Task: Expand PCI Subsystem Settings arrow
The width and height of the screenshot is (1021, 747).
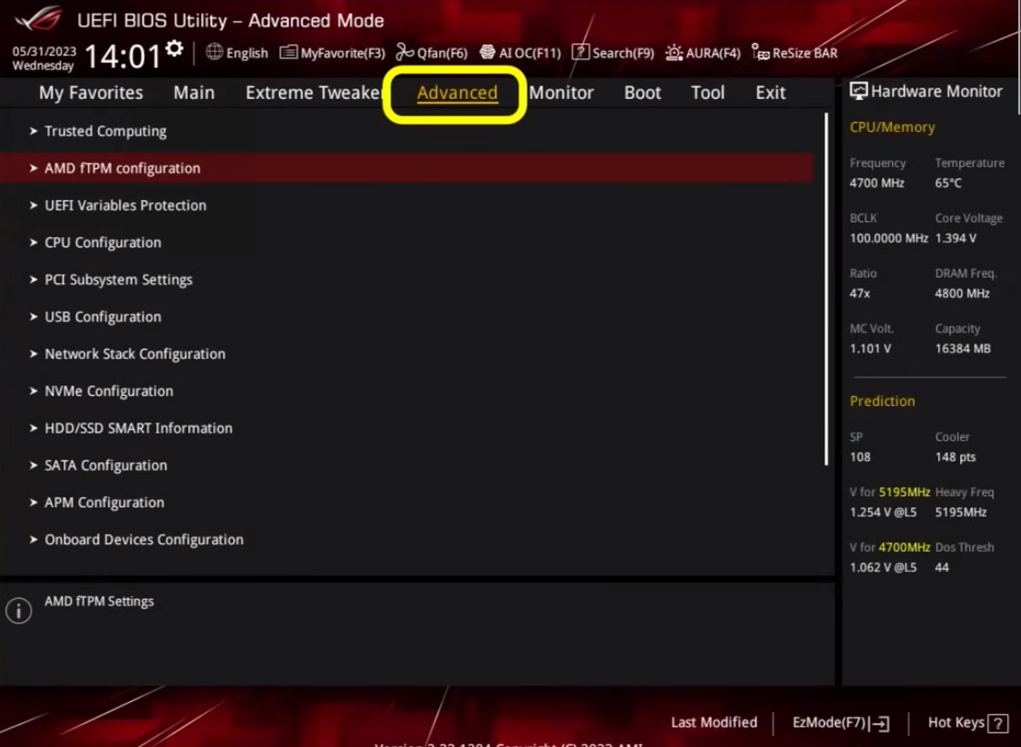Action: (33, 279)
